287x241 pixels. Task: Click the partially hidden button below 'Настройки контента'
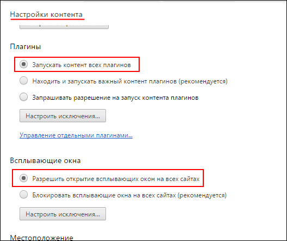[64, 26]
